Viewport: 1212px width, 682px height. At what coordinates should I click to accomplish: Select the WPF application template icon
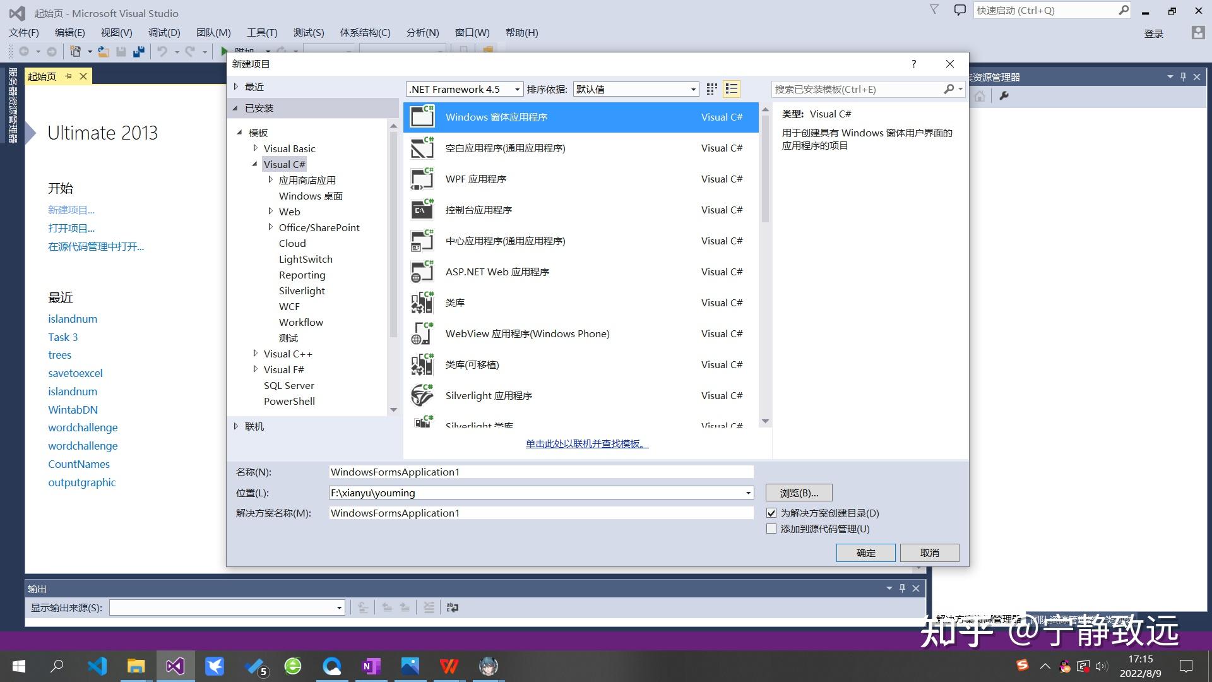pyautogui.click(x=422, y=179)
